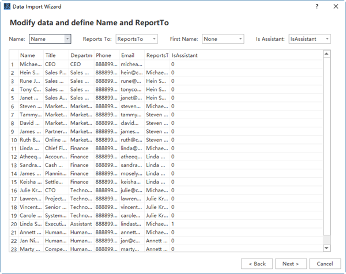Click the Phone column header
The image size is (346, 274).
pos(104,55)
